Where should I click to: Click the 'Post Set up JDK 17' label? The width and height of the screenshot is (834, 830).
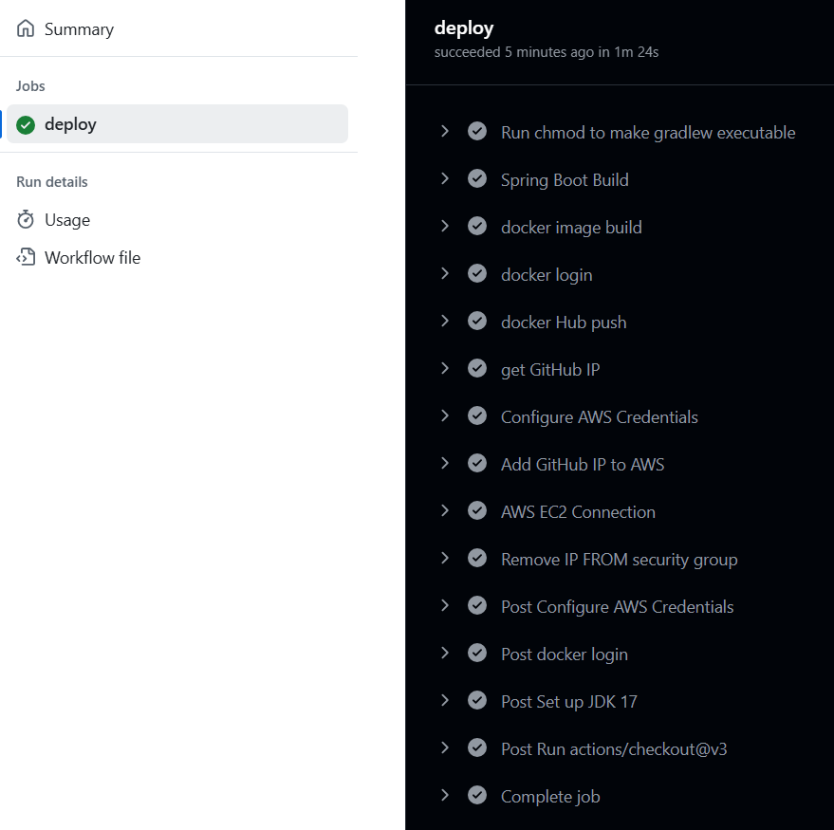pos(568,702)
